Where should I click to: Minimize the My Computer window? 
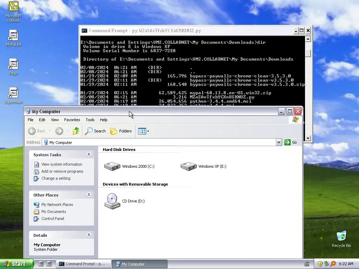point(282,111)
